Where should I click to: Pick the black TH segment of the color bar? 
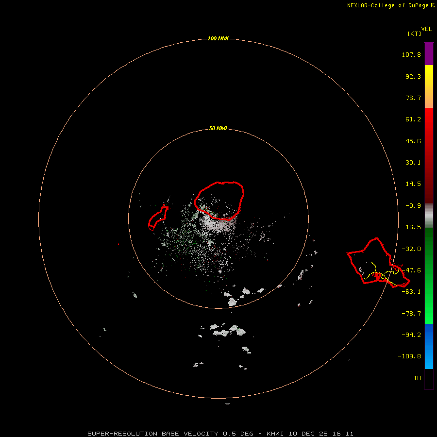tap(429, 379)
